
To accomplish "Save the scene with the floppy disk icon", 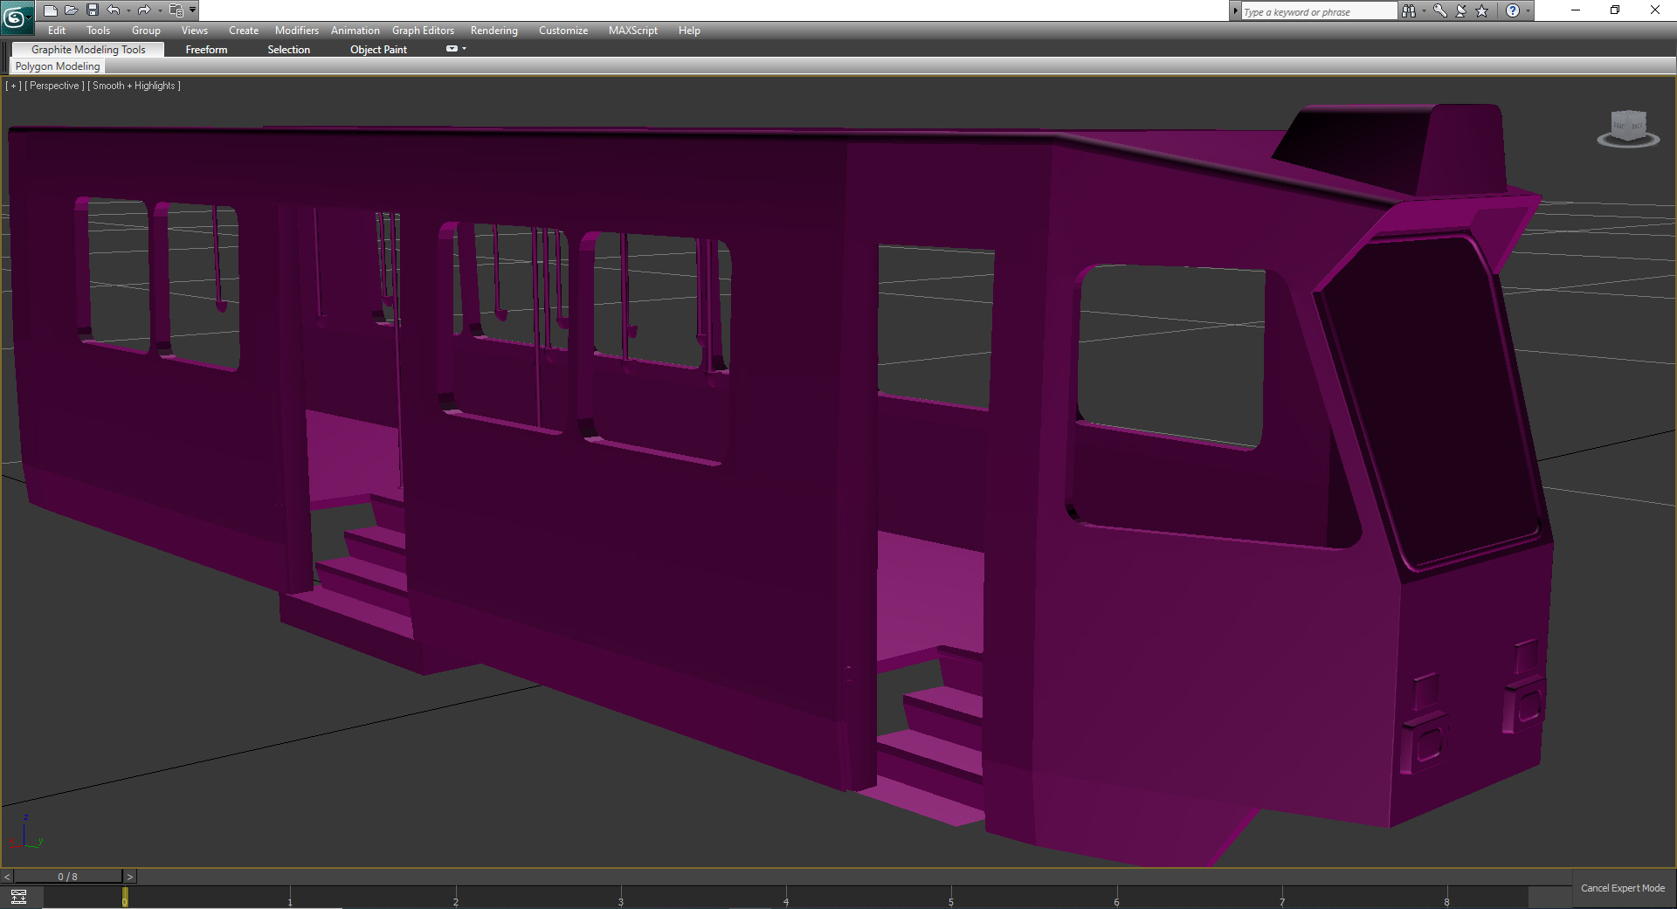I will [x=93, y=10].
